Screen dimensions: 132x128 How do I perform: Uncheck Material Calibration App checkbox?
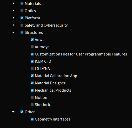[32, 76]
